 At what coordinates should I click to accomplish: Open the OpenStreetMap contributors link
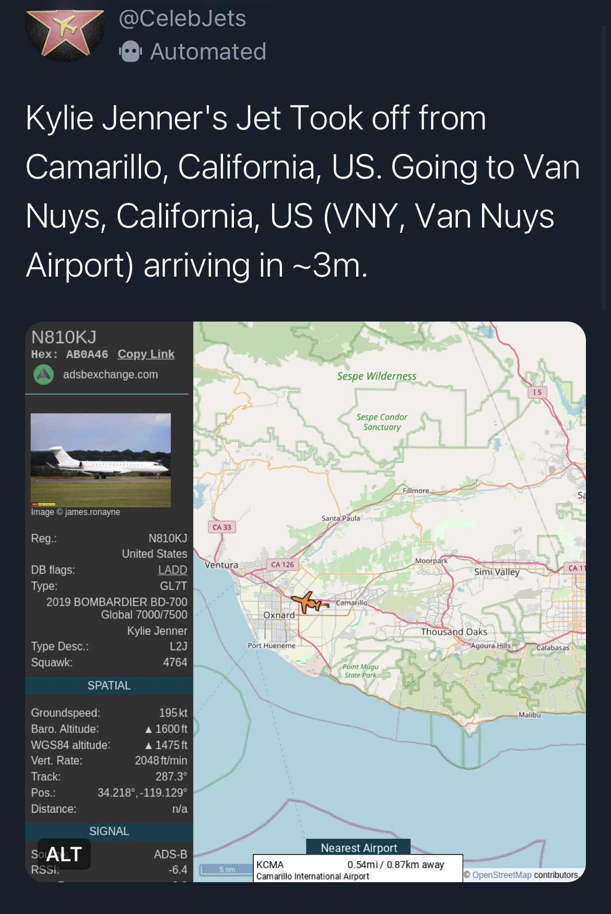pyautogui.click(x=501, y=875)
